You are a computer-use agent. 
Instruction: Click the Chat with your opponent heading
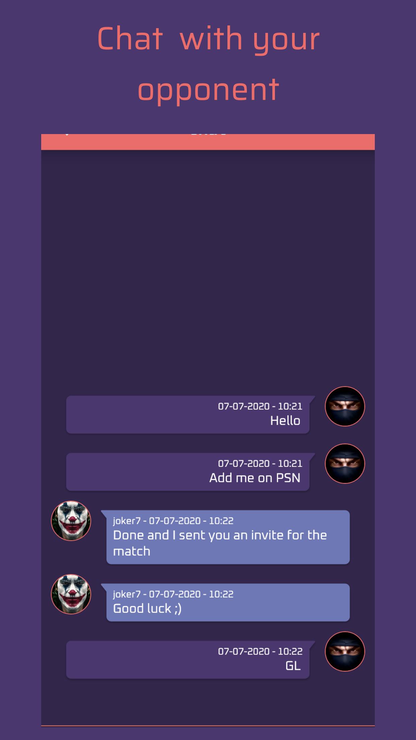(x=208, y=63)
